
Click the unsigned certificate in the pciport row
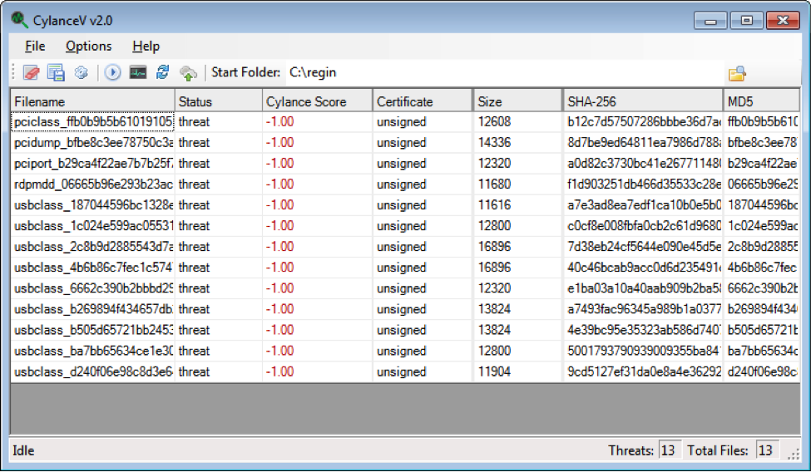[402, 164]
